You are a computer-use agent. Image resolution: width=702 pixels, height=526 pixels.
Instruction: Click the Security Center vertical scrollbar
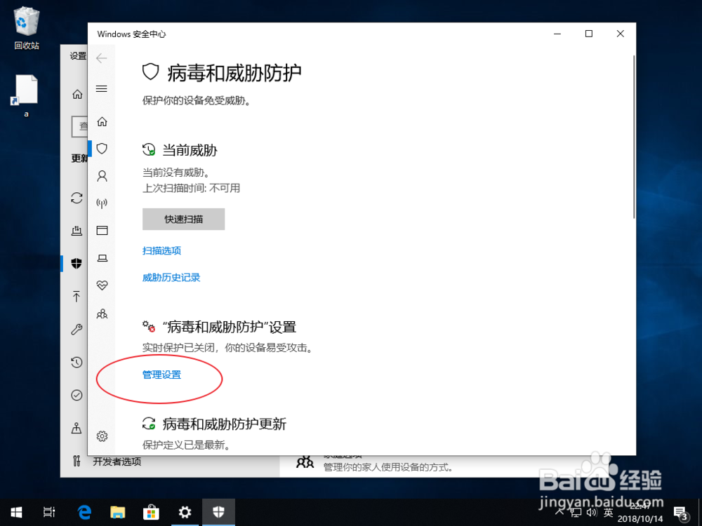633,137
